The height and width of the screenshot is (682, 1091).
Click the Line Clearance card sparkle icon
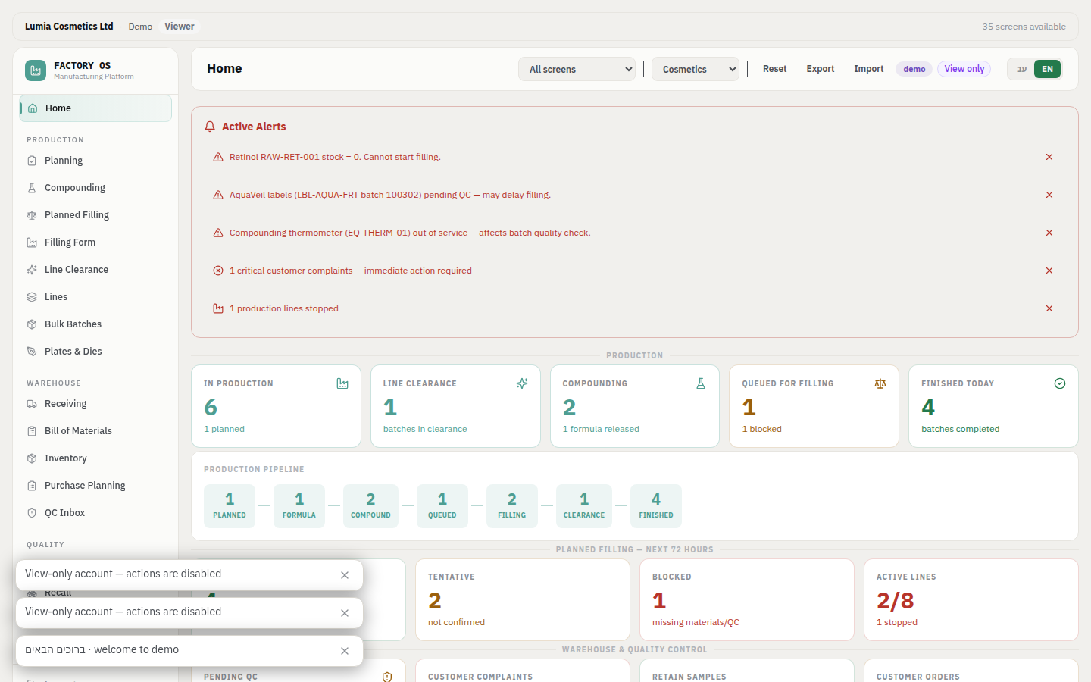click(522, 383)
